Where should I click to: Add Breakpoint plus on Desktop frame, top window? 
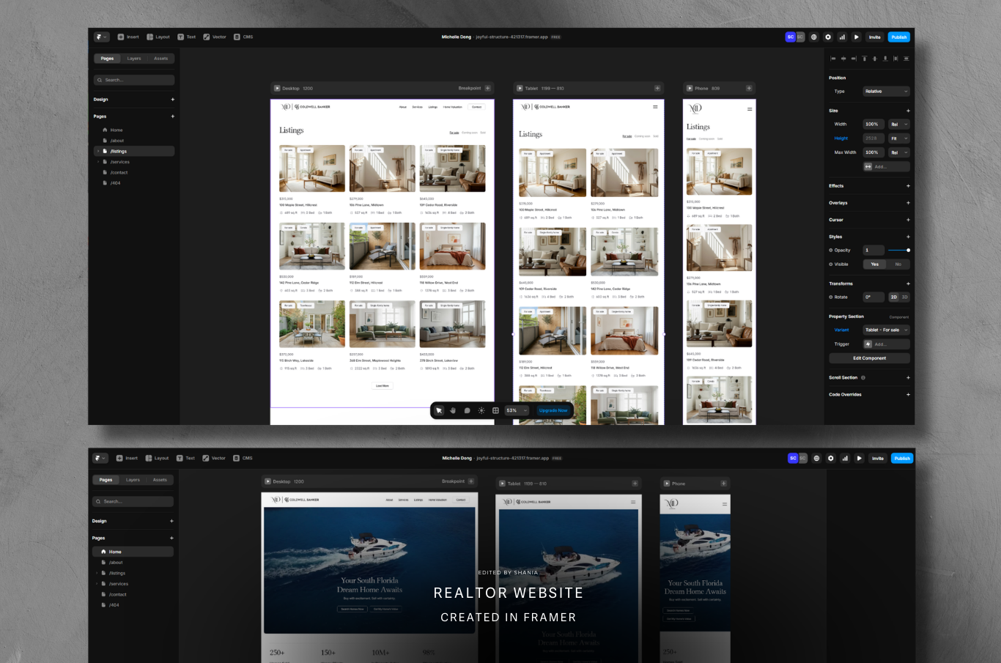click(488, 89)
